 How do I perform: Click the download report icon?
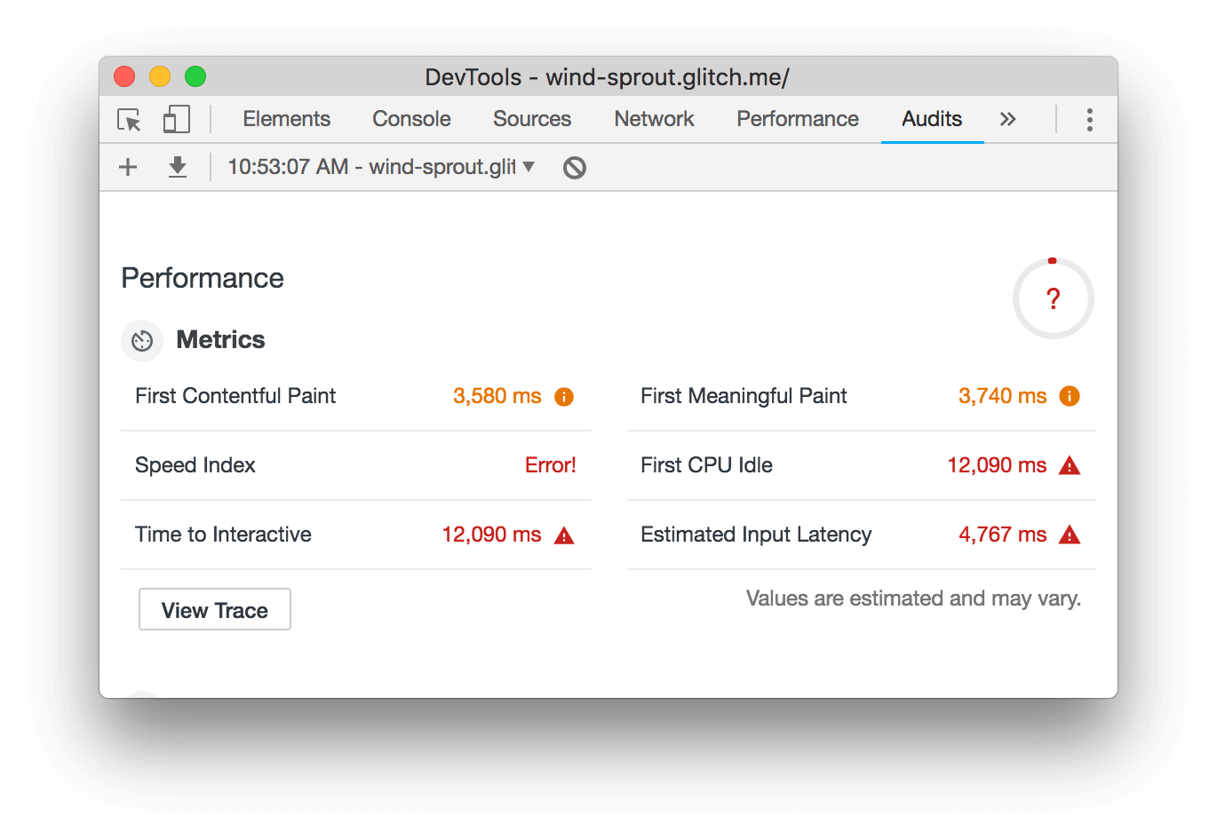178,167
